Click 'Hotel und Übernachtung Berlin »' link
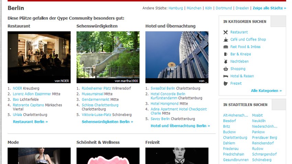 point(180,126)
